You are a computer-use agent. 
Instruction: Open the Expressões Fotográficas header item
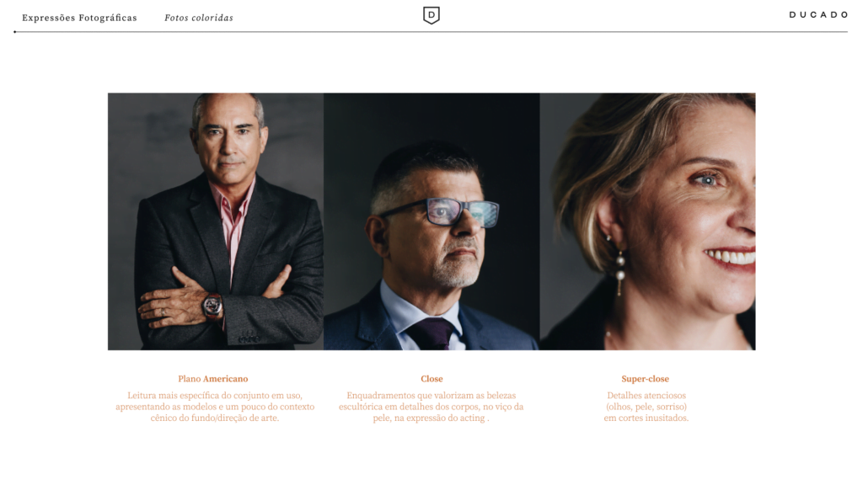[79, 18]
